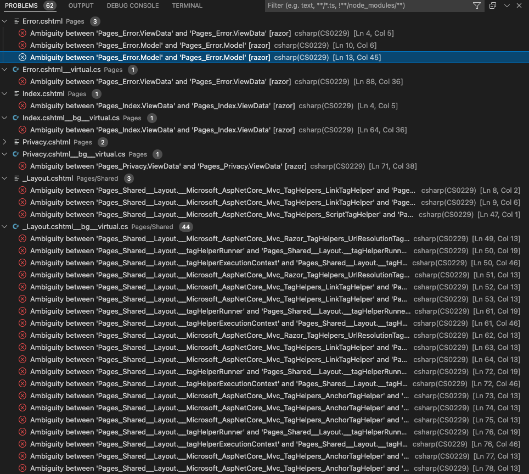Click the Error.cshtml file icon
This screenshot has height=474, width=529.
(16, 21)
